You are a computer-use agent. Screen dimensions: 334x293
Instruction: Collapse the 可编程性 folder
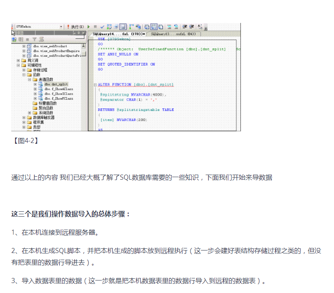click(x=18, y=65)
